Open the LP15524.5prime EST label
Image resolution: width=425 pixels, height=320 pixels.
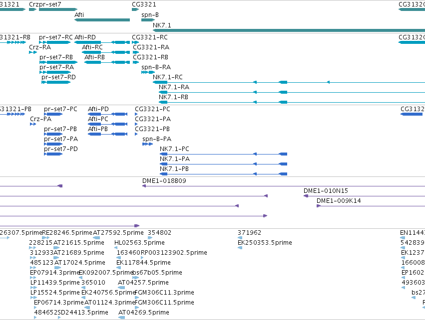(x=55, y=293)
